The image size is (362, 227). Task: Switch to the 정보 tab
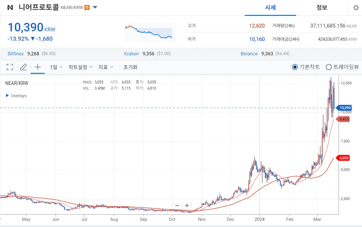coord(322,8)
